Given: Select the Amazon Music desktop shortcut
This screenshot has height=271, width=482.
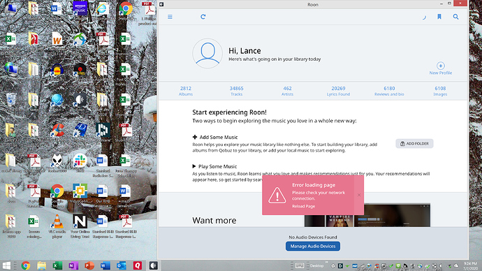Looking at the screenshot, I should click(x=80, y=8).
